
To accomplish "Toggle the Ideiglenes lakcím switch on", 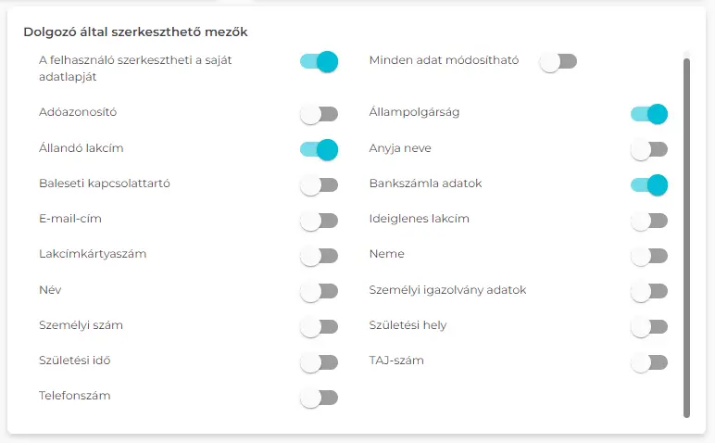I will 648,221.
